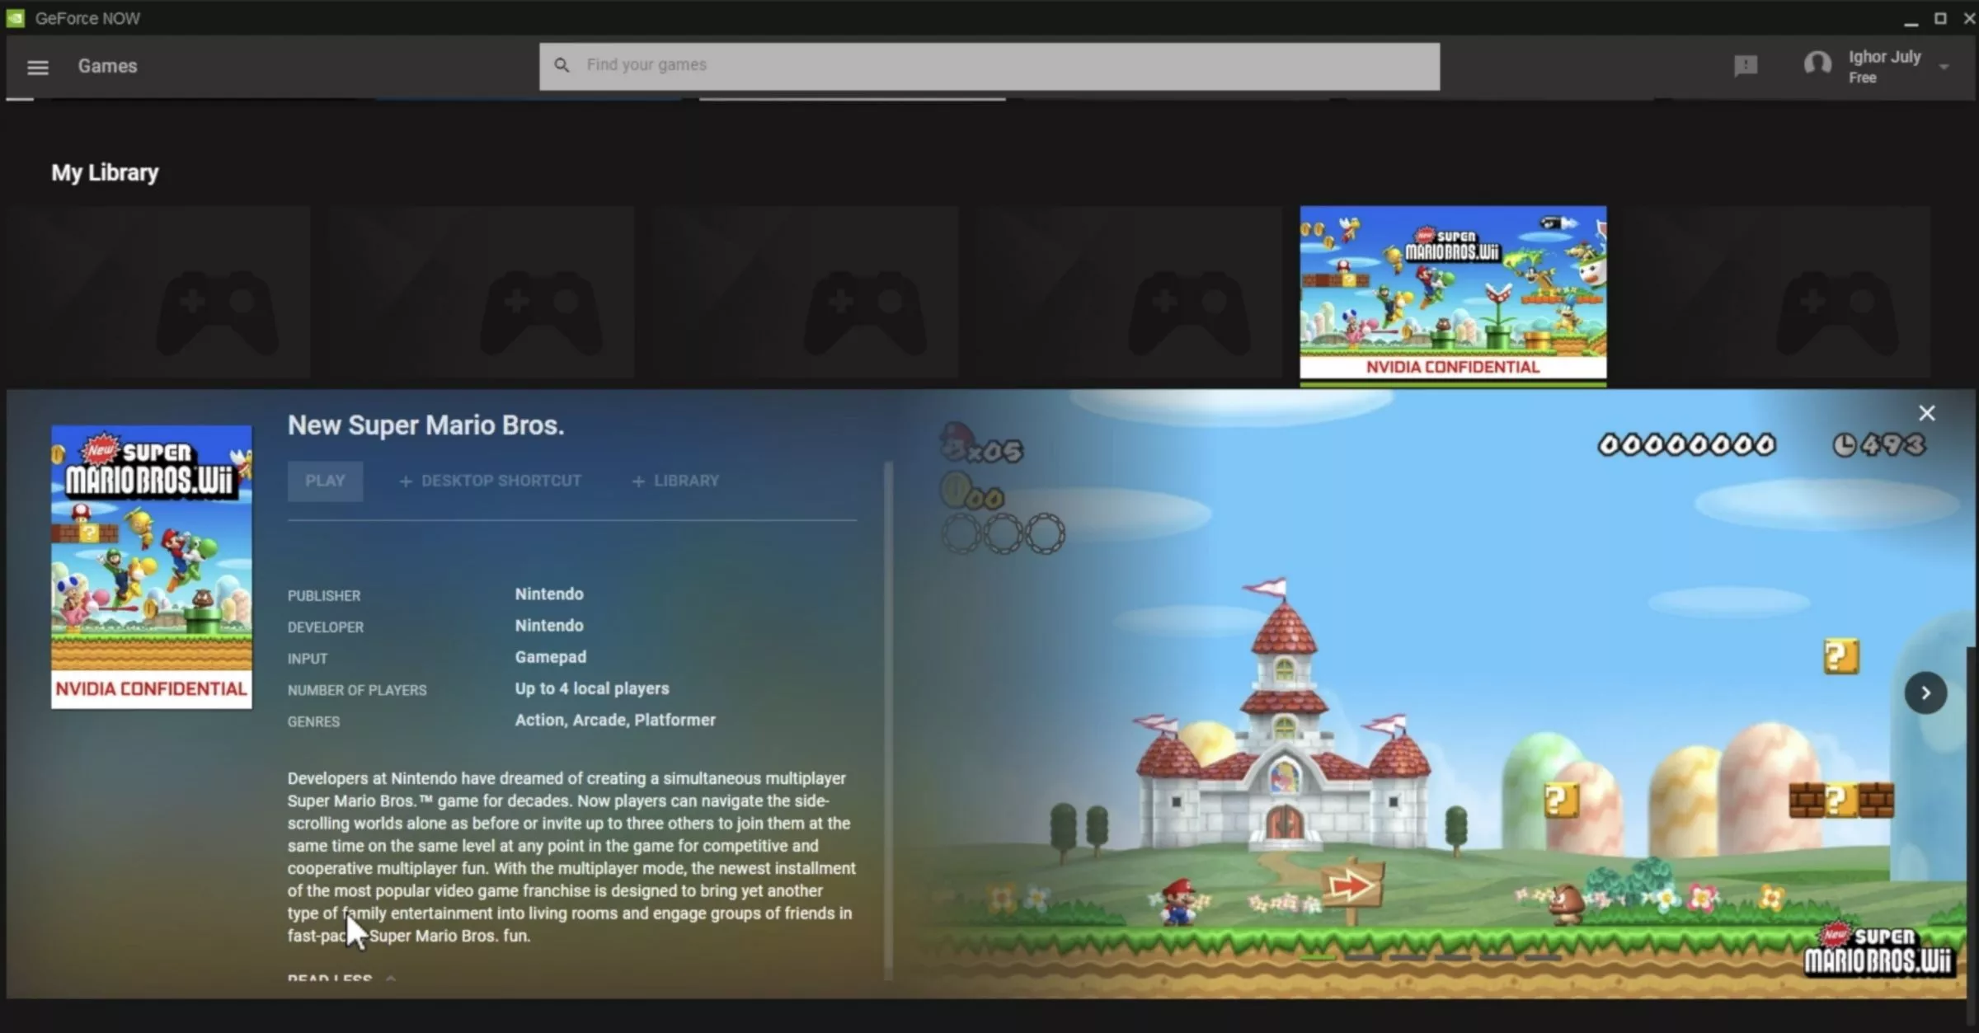Viewport: 1979px width, 1033px height.
Task: Collapse the description with READ LESS
Action: [328, 978]
